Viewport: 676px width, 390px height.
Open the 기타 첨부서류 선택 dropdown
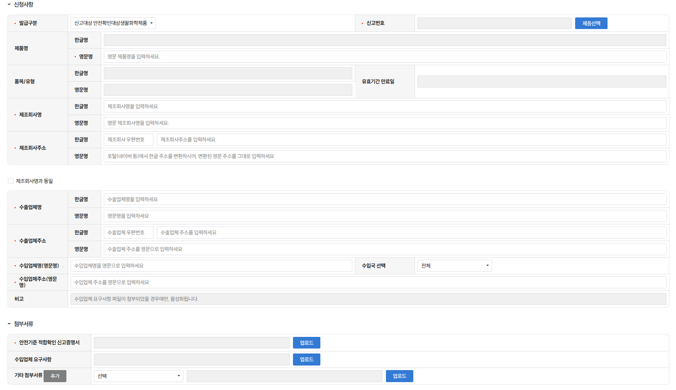[x=138, y=376]
